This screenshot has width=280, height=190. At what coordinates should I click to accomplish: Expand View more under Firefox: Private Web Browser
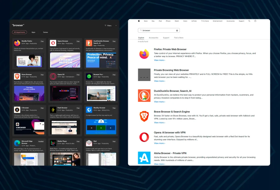click(x=159, y=60)
